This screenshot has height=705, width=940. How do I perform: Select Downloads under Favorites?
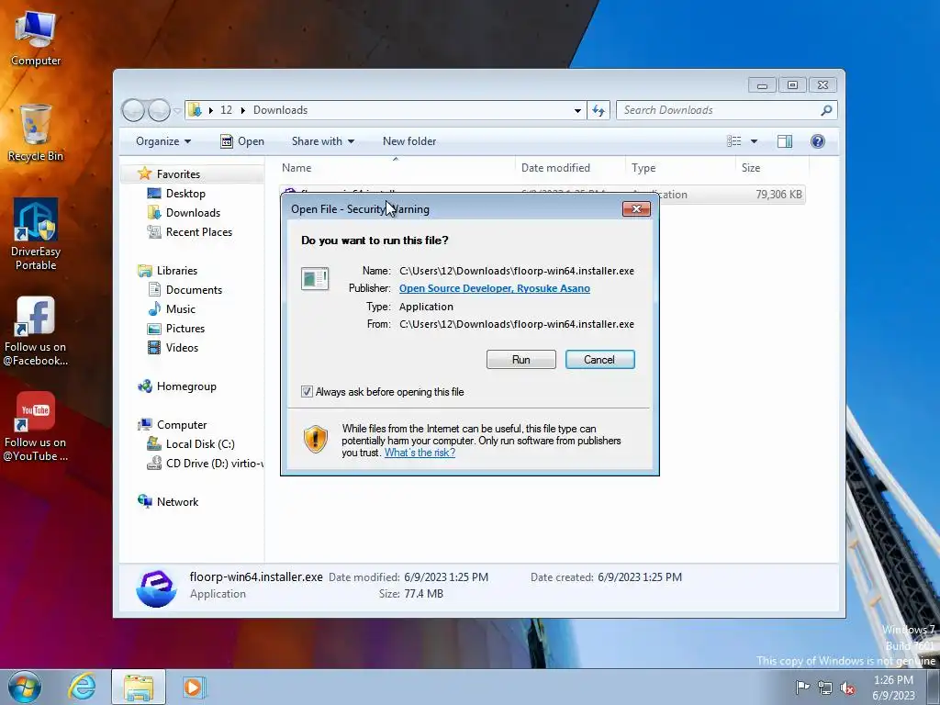(193, 213)
